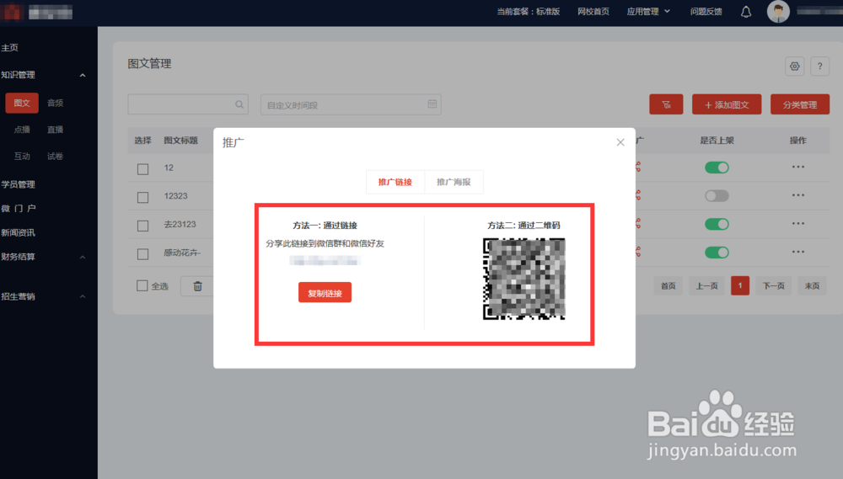Image resolution: width=843 pixels, height=479 pixels.
Task: Go to 主页 in the sidebar
Action: (x=9, y=48)
